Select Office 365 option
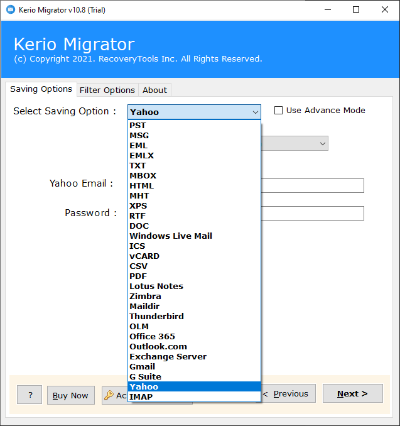Viewport: 400px width, 426px height. [x=194, y=337]
